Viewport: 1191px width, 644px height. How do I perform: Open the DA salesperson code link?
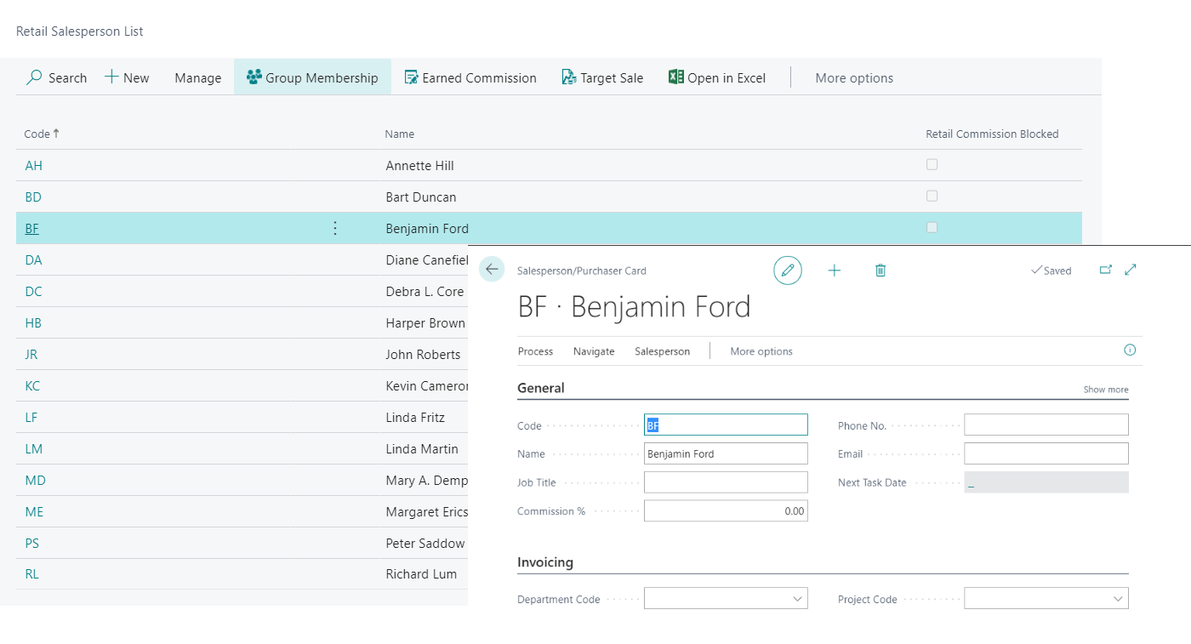coord(33,260)
